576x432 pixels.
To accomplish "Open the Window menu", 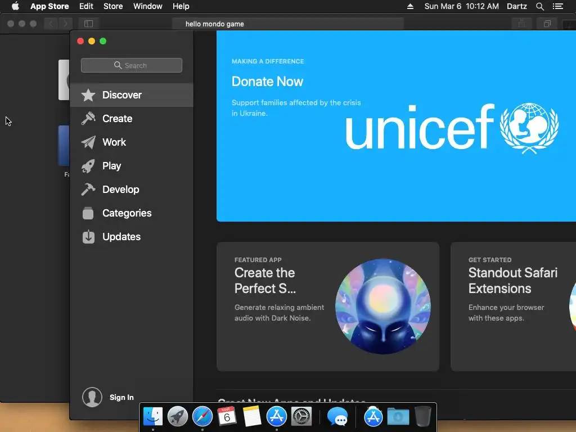I will 148,6.
